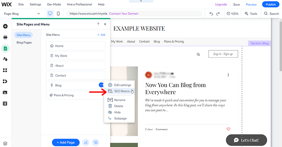282x147 pixels.
Task: Open the Help menu
Action: (x=101, y=4)
